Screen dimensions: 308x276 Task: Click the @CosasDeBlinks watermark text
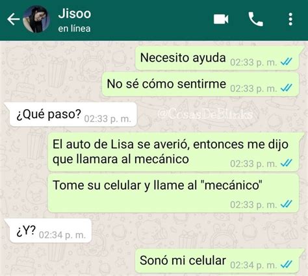pyautogui.click(x=205, y=114)
